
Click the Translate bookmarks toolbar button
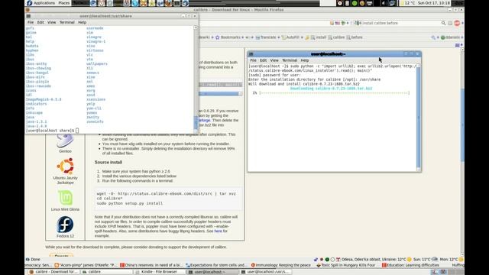(x=266, y=37)
